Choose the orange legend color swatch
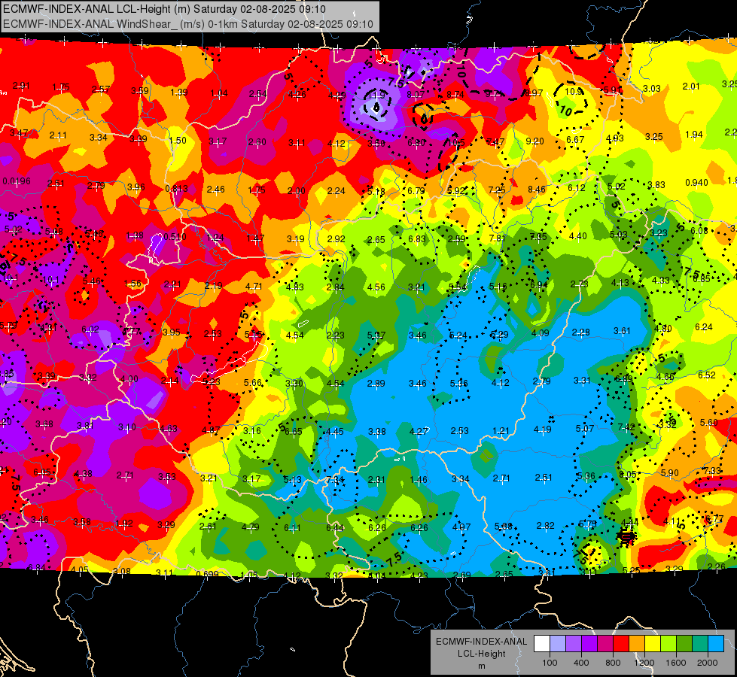Screen dimensions: 737x677 pyautogui.click(x=636, y=644)
